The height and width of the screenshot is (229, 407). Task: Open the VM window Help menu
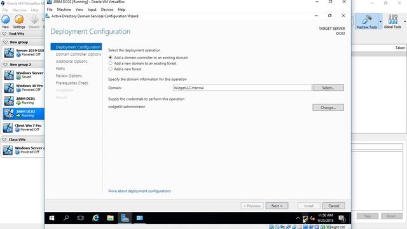click(x=121, y=10)
